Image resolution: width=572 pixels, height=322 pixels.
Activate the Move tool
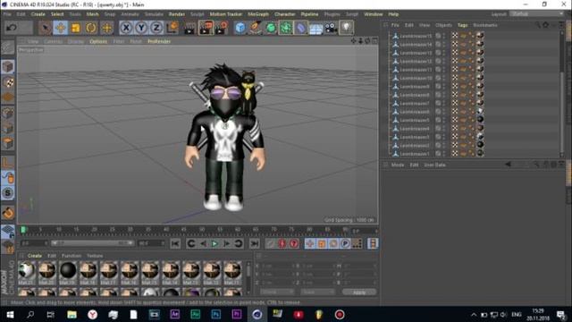pos(61,28)
